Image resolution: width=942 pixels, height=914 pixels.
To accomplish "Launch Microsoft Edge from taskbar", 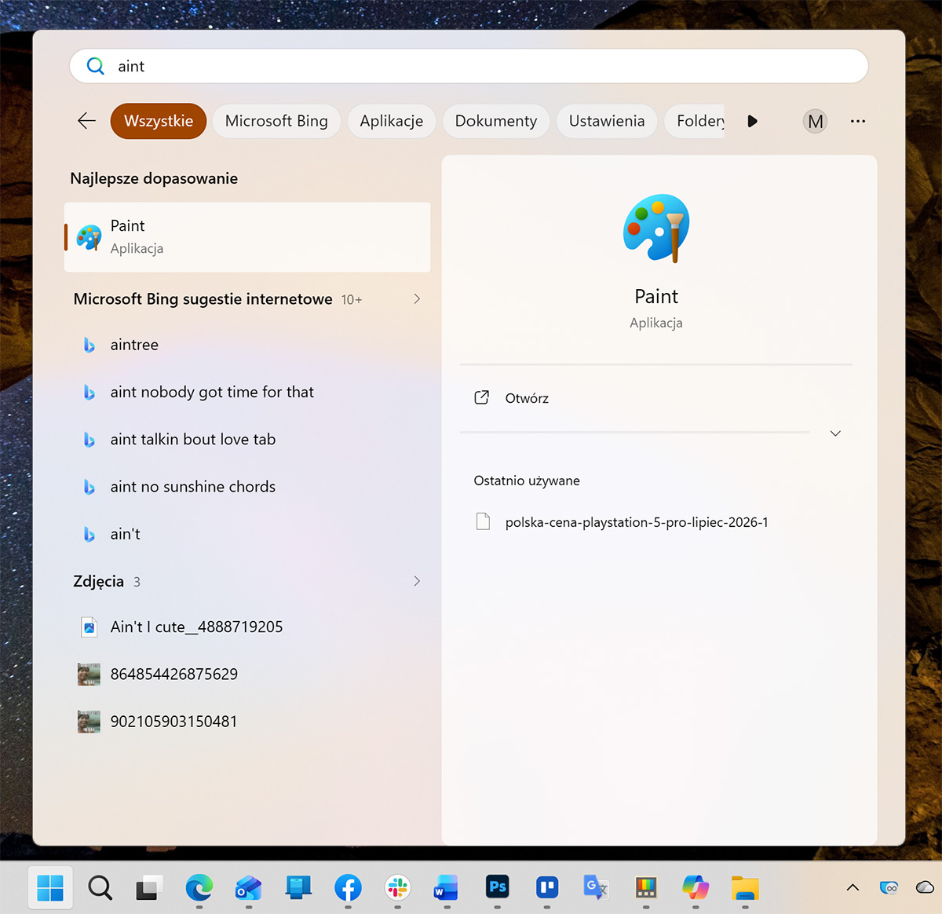I will [199, 887].
